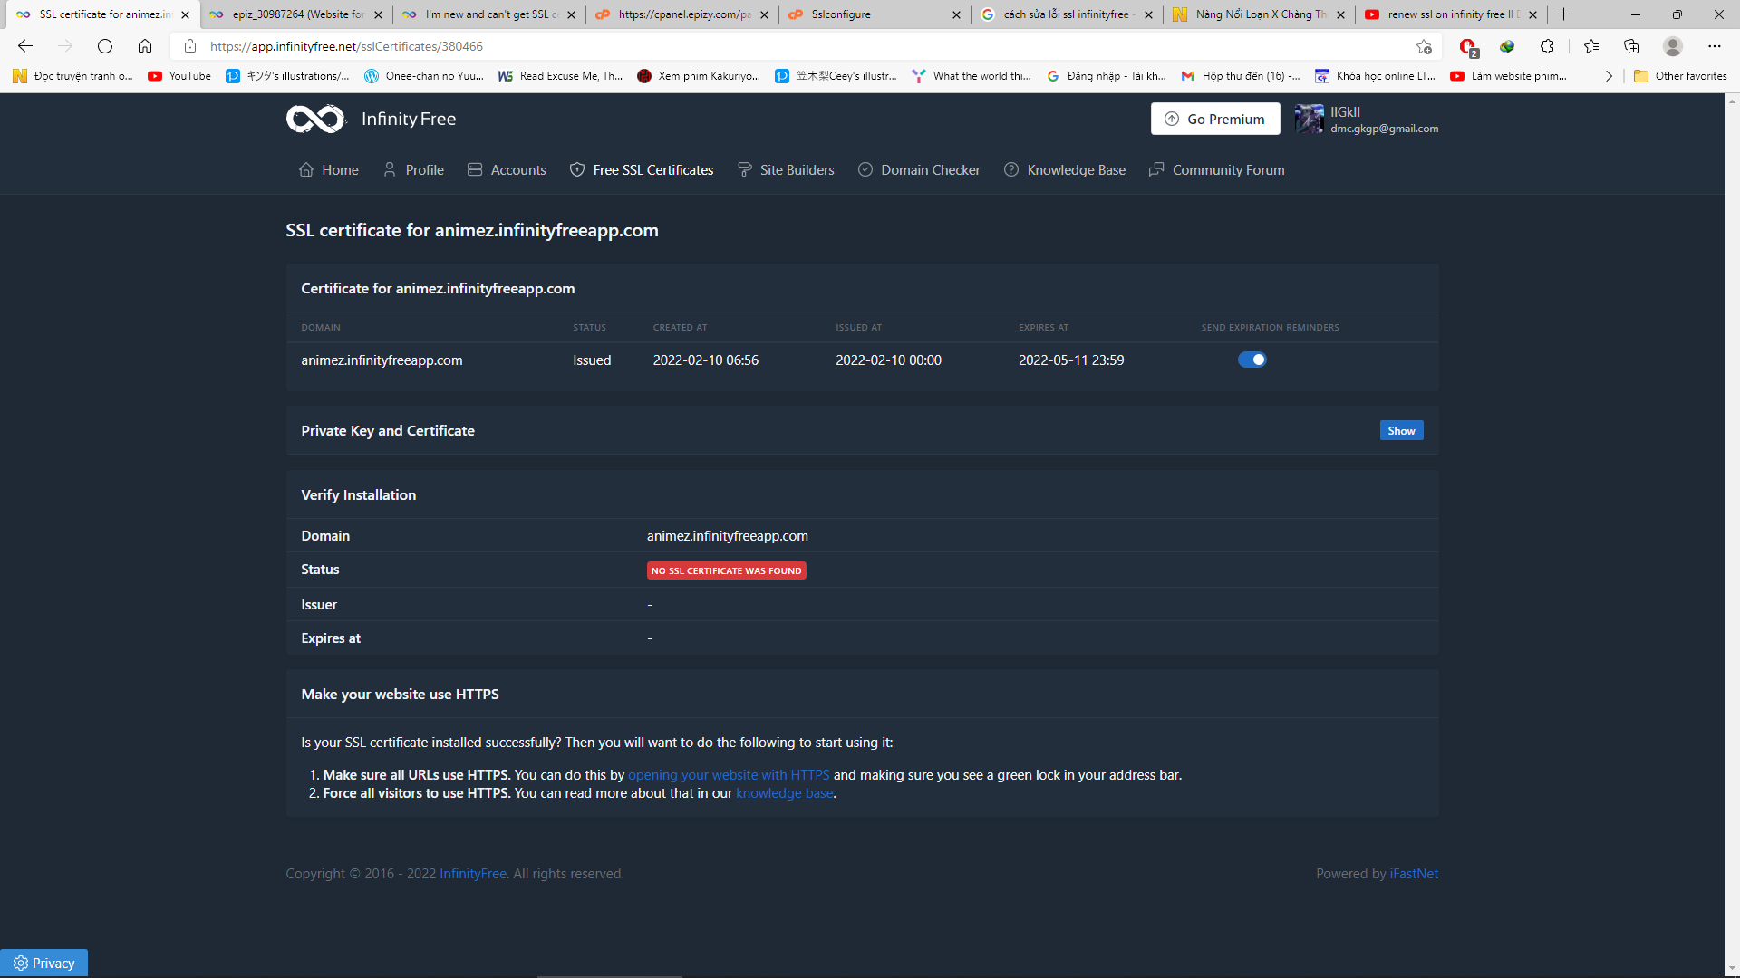1740x978 pixels.
Task: Open the knowledge base link
Action: tap(784, 793)
